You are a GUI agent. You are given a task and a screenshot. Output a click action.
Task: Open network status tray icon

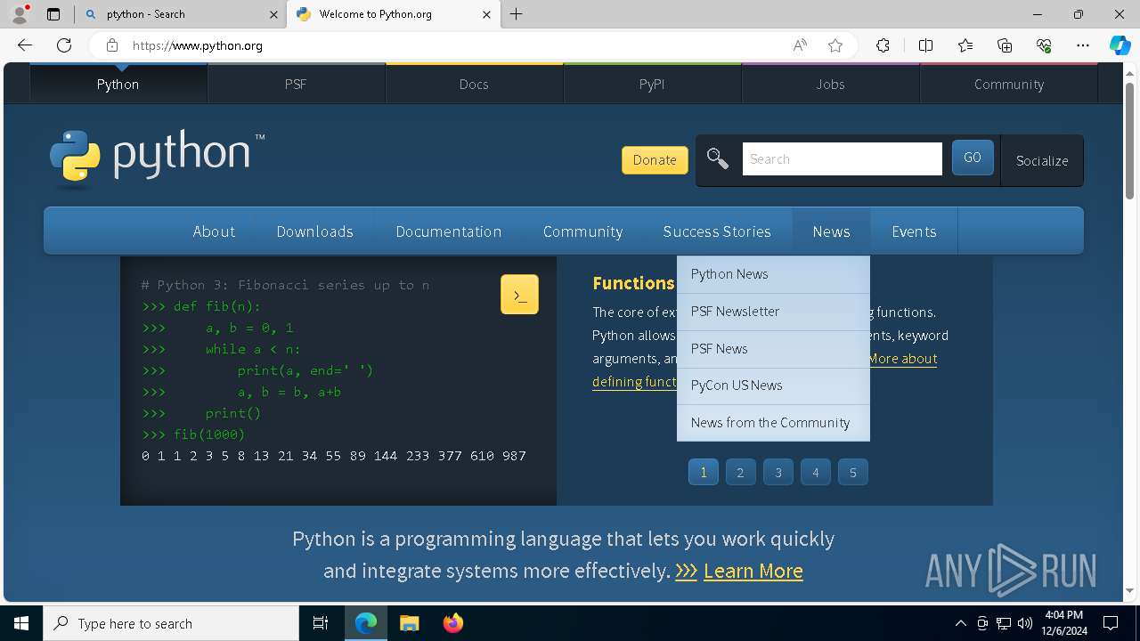1004,623
